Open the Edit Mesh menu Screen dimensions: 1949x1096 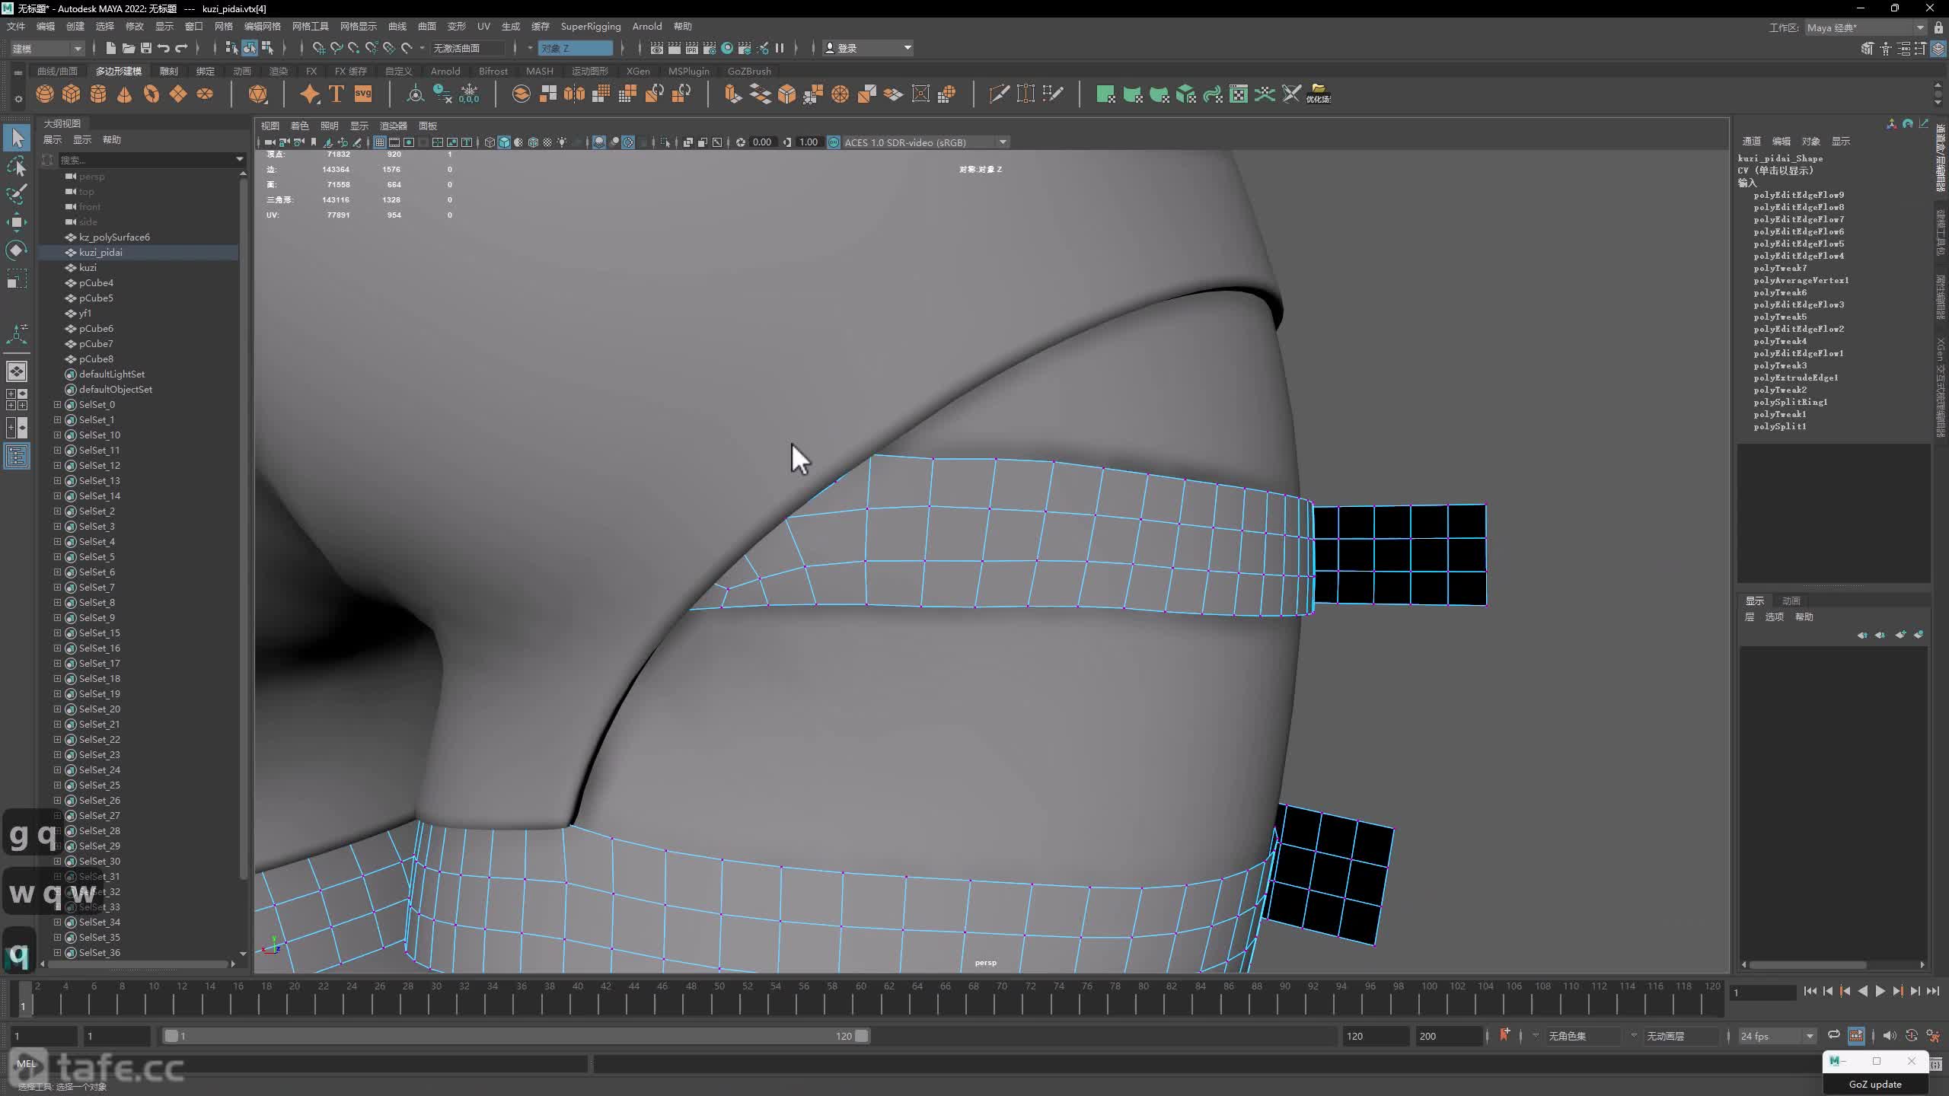(x=262, y=26)
